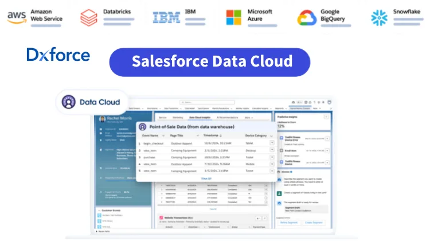
Task: Click the Create Segment button
Action: (x=314, y=223)
